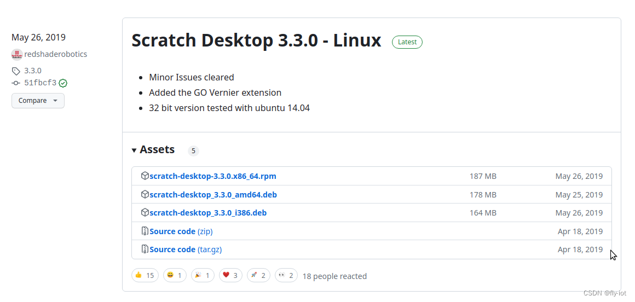Click the green Latest badge
This screenshot has width=635, height=302.
(x=407, y=42)
